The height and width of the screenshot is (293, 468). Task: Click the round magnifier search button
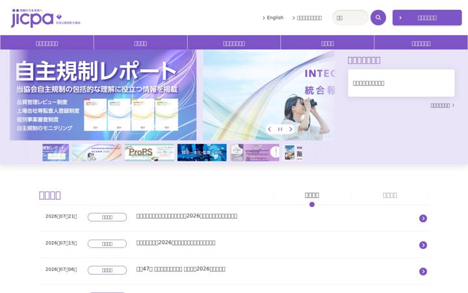point(378,18)
